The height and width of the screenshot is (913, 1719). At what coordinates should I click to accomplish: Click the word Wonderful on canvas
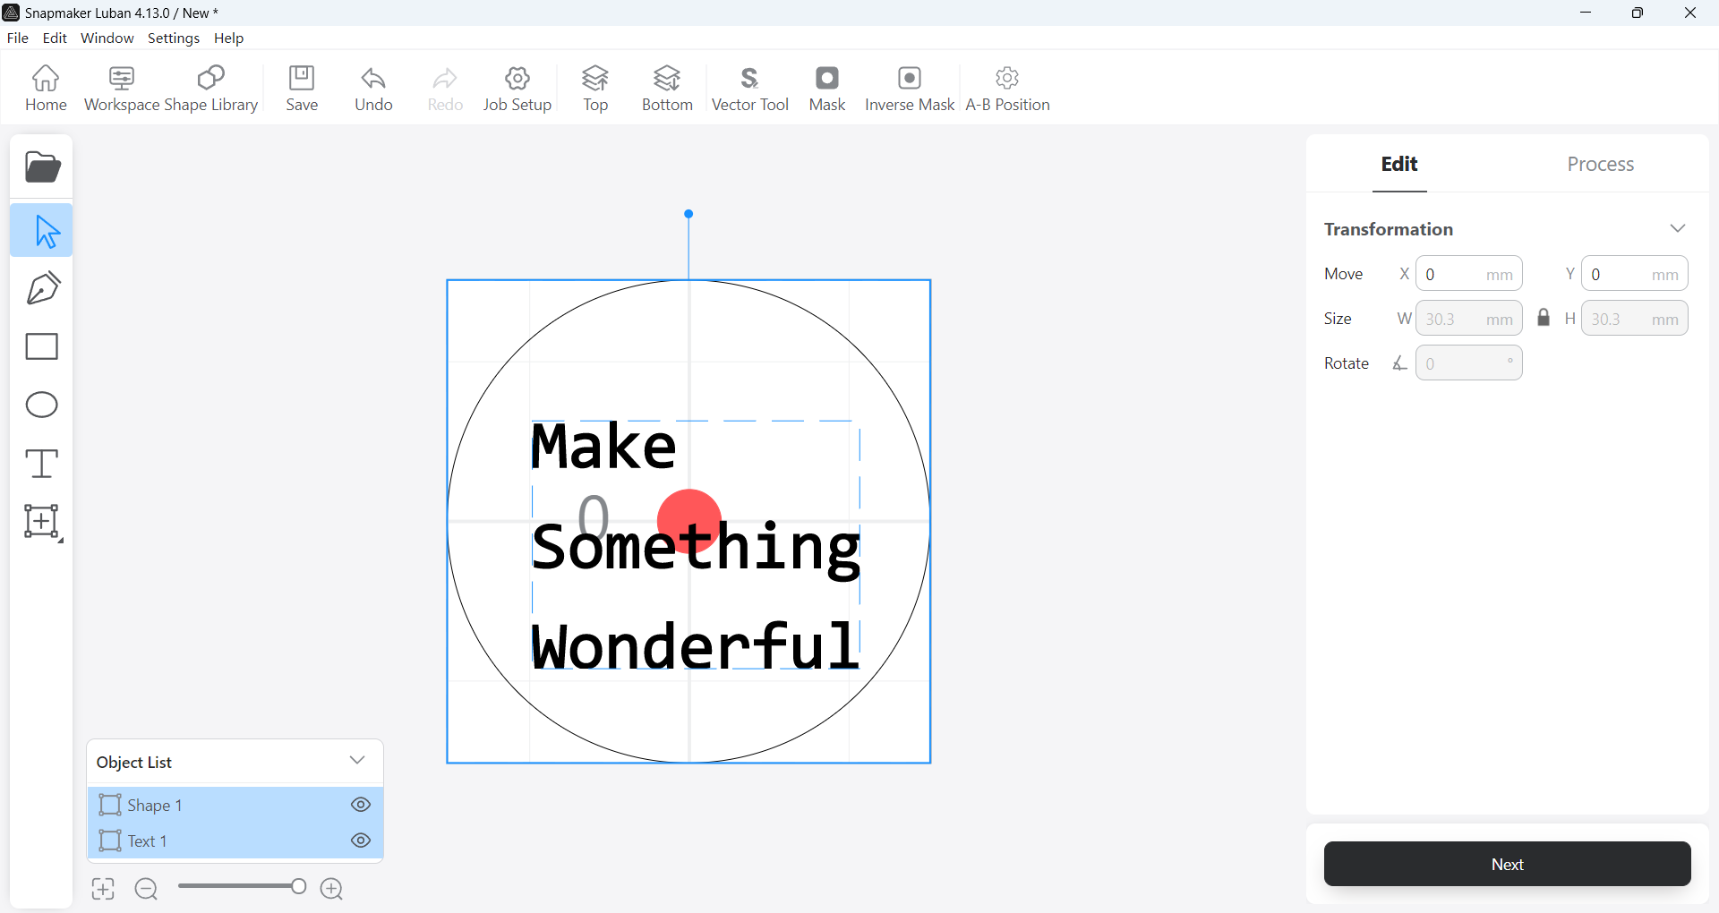(696, 645)
